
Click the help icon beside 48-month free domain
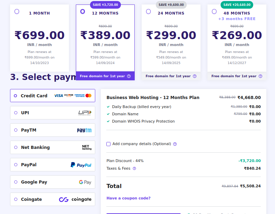point(260,76)
